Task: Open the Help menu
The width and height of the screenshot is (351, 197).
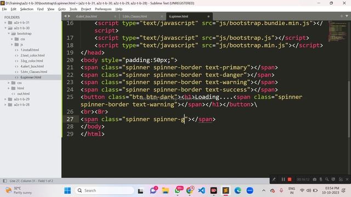Action: pos(119,9)
